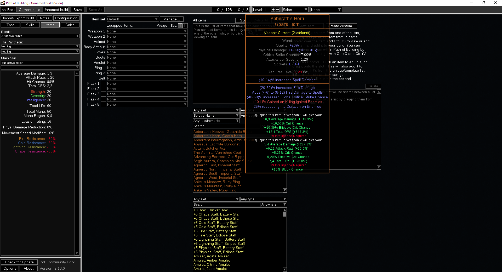Switch to the Skills tab
This screenshot has width=502, height=272.
coord(30,25)
